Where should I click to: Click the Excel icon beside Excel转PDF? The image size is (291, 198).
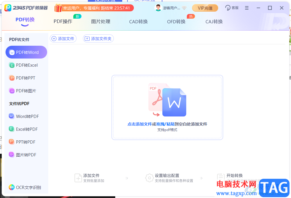[11, 129]
